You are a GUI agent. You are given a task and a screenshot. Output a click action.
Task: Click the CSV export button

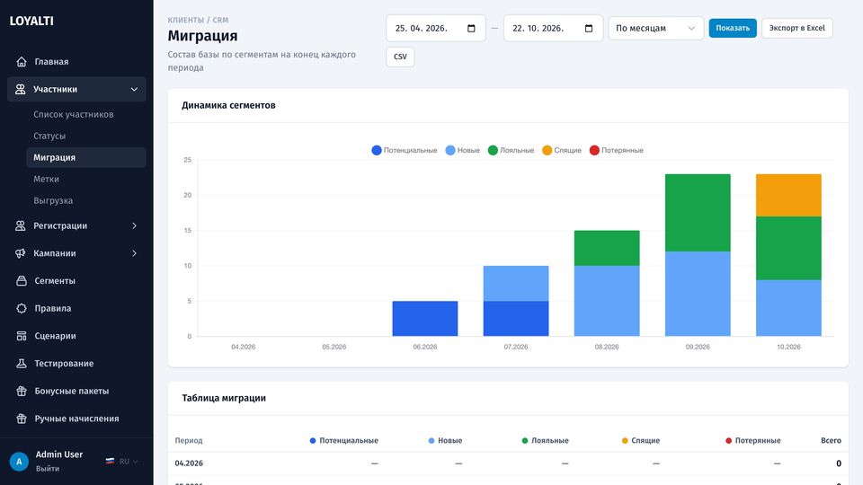pyautogui.click(x=400, y=57)
